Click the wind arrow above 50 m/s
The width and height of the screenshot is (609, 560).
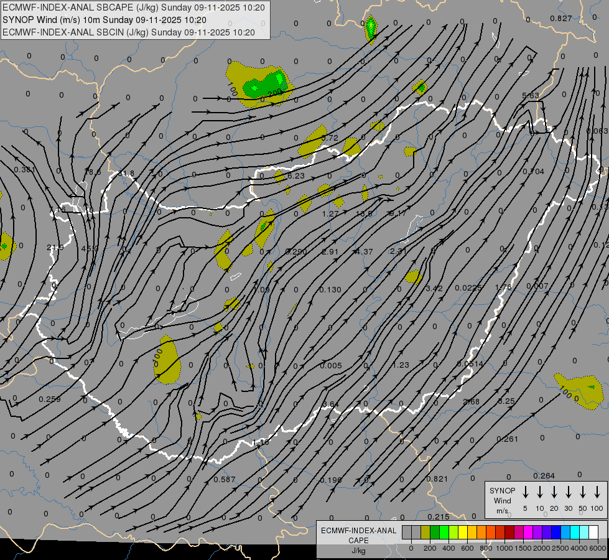[583, 492]
